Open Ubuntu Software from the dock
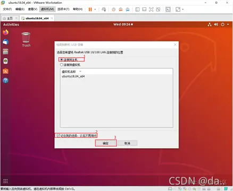The width and height of the screenshot is (233, 191). [x=6, y=71]
